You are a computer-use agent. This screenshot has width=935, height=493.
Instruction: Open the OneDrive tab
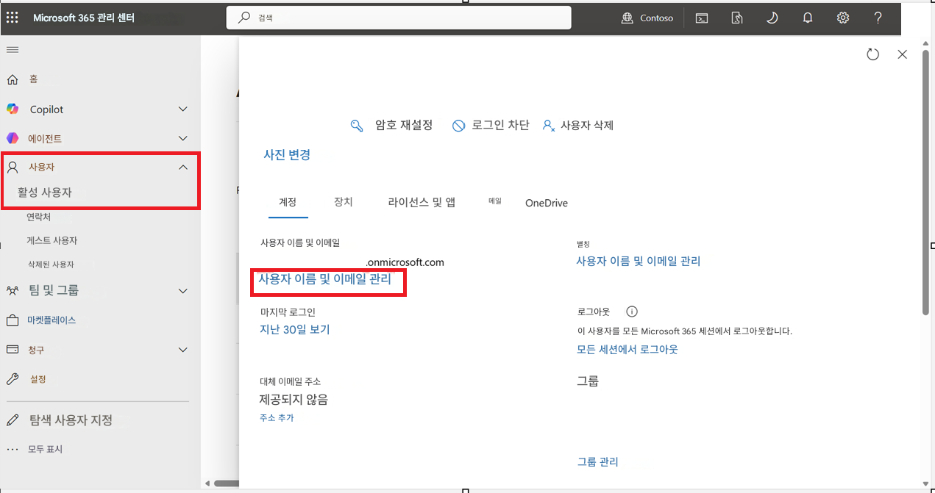coord(547,203)
